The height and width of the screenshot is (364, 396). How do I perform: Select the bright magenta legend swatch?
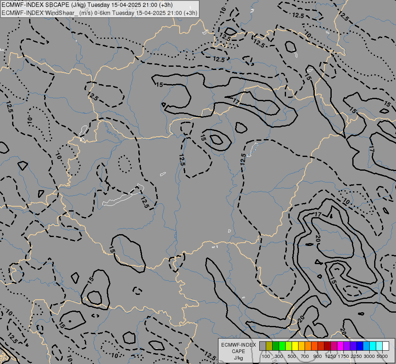(341, 346)
